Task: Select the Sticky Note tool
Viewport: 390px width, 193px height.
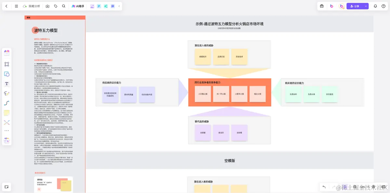Action: tap(6, 113)
